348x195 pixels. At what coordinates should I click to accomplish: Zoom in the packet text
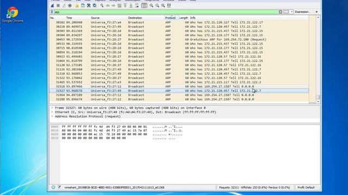click(x=151, y=5)
